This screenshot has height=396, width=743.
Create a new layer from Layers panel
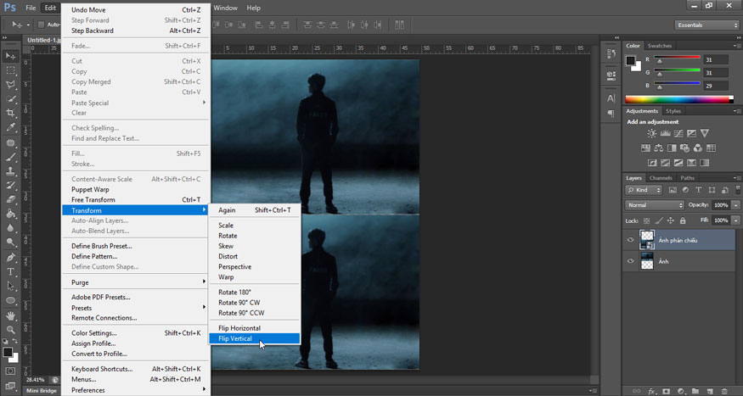click(x=710, y=391)
